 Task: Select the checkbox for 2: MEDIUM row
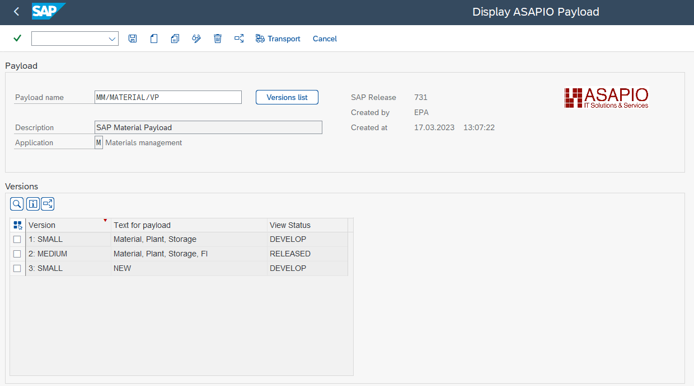[17, 254]
